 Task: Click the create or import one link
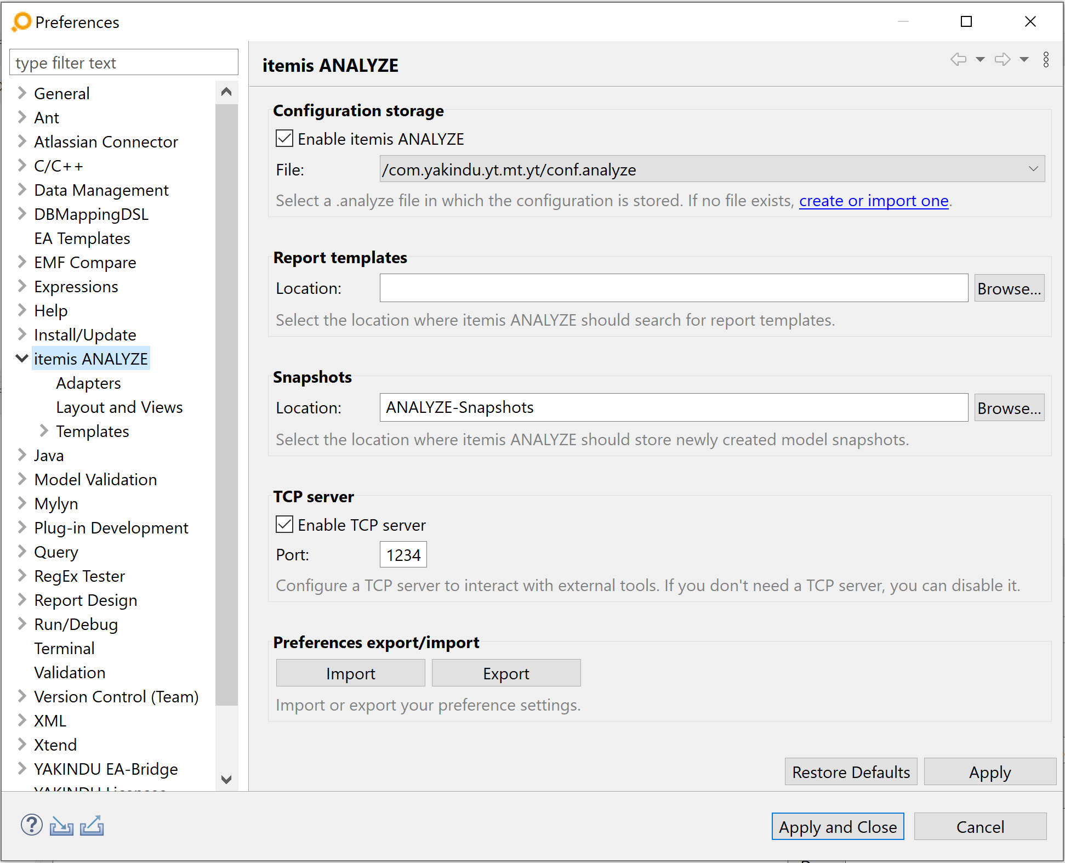click(874, 201)
